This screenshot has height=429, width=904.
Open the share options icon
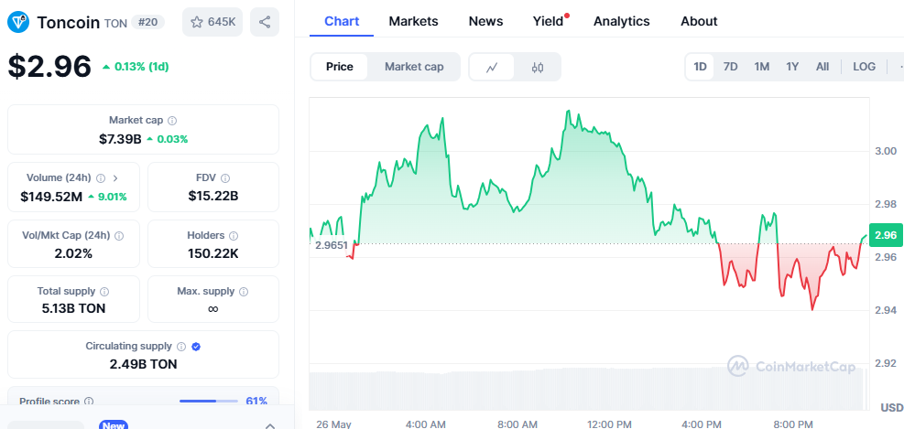pos(265,23)
